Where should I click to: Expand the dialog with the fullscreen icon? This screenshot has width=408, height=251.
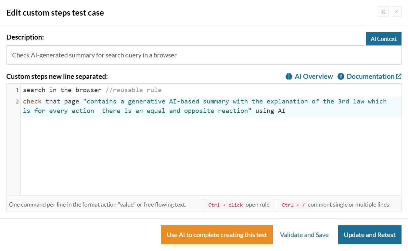(383, 12)
